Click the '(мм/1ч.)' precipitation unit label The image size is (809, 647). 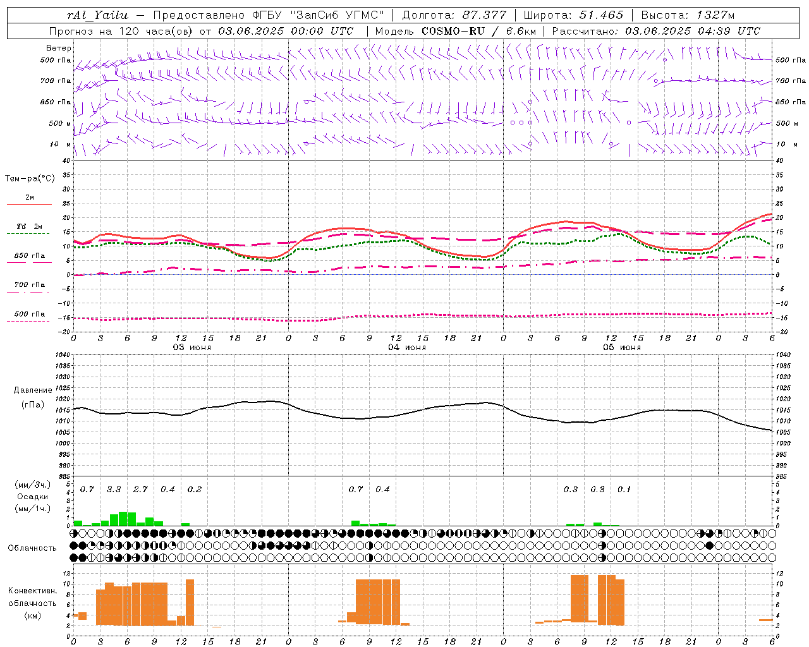pyautogui.click(x=33, y=508)
